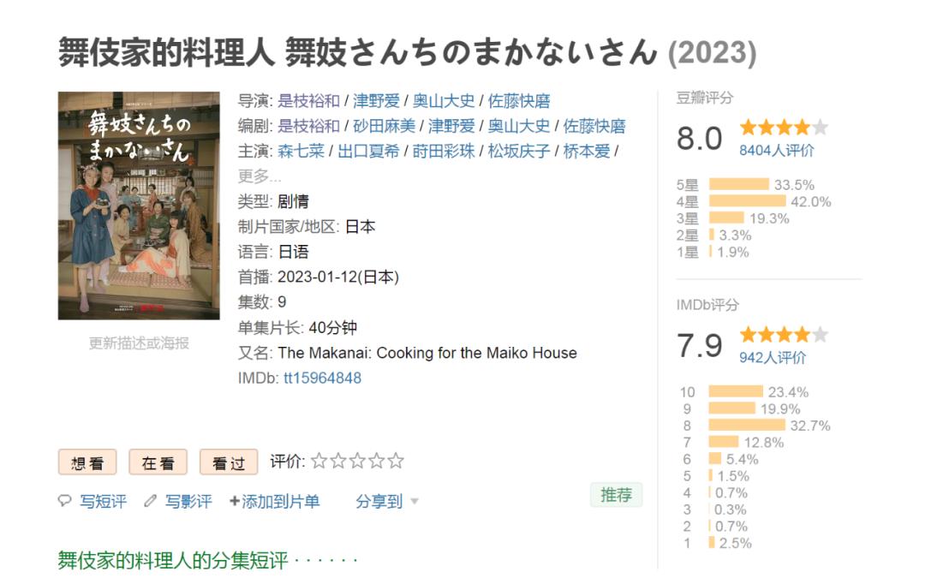Rate with the fourth empty star
Image resolution: width=925 pixels, height=578 pixels.
[376, 462]
